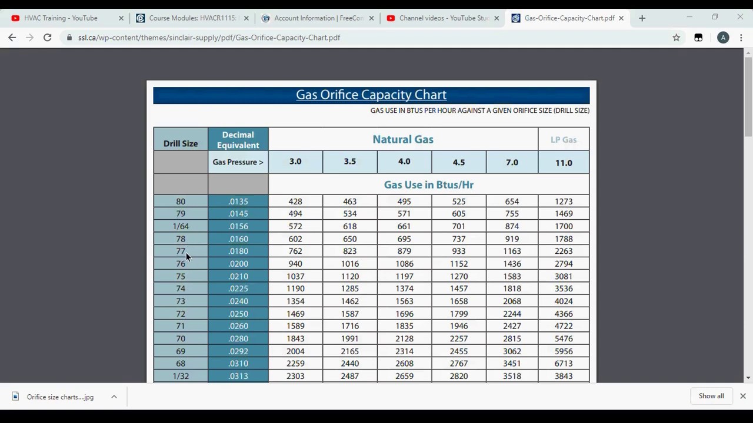Click decimal equivalent .0160 cell
753x423 pixels.
(x=238, y=239)
